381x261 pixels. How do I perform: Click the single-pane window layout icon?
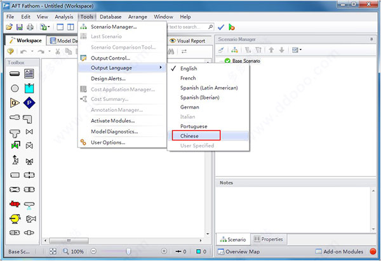(60, 27)
